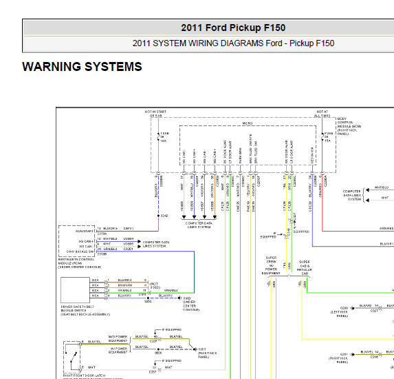Click the door latch switch symbol
394x379 pixels.
tap(72, 357)
